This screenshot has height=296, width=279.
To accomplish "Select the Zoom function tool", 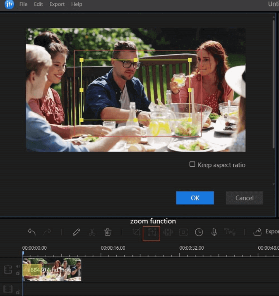I will pos(151,232).
